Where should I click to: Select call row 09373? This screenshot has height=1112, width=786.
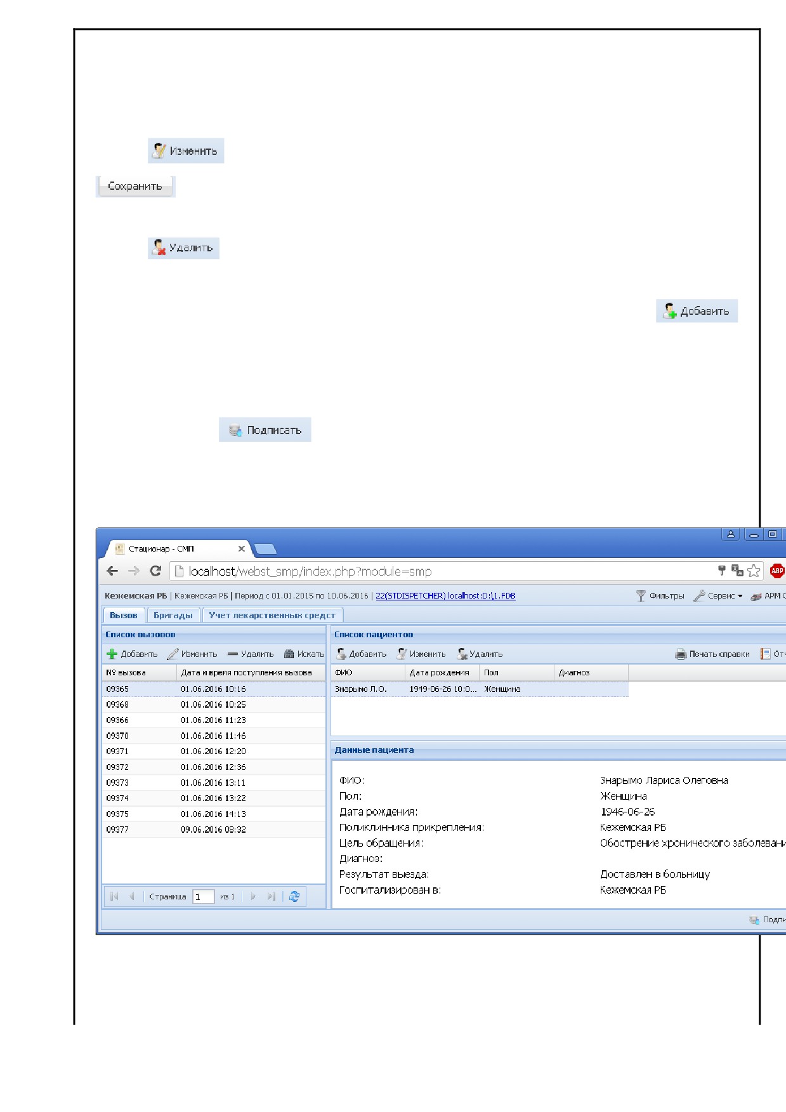pos(214,783)
